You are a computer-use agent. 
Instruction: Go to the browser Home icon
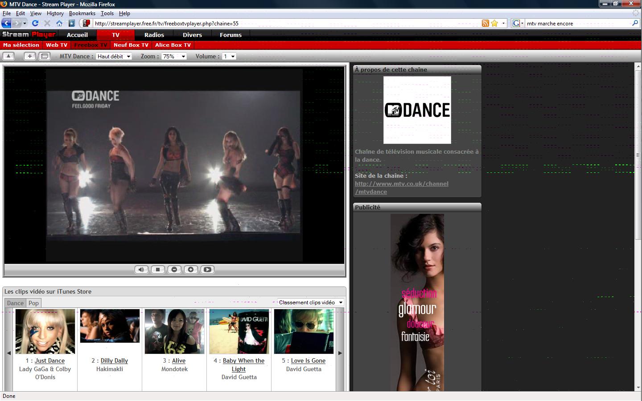point(59,23)
